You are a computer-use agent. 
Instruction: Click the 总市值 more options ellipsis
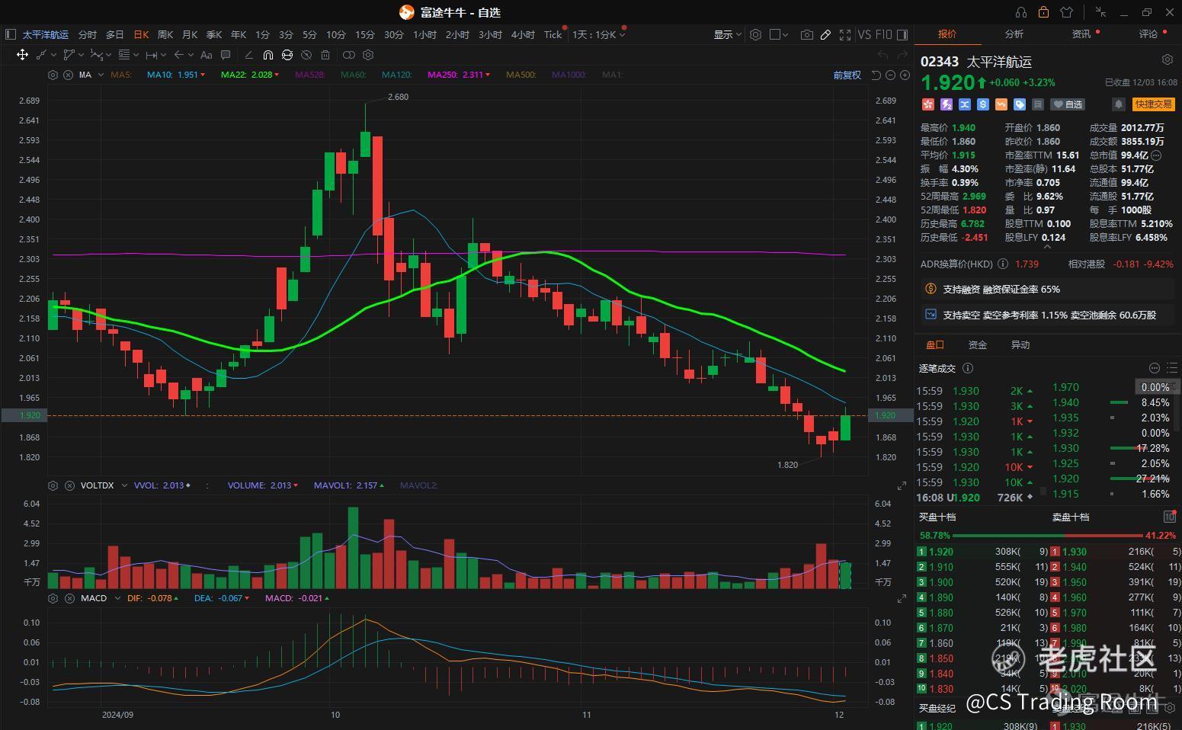tap(1156, 155)
